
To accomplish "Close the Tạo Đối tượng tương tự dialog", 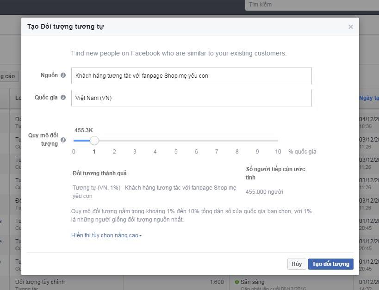I will [351, 26].
